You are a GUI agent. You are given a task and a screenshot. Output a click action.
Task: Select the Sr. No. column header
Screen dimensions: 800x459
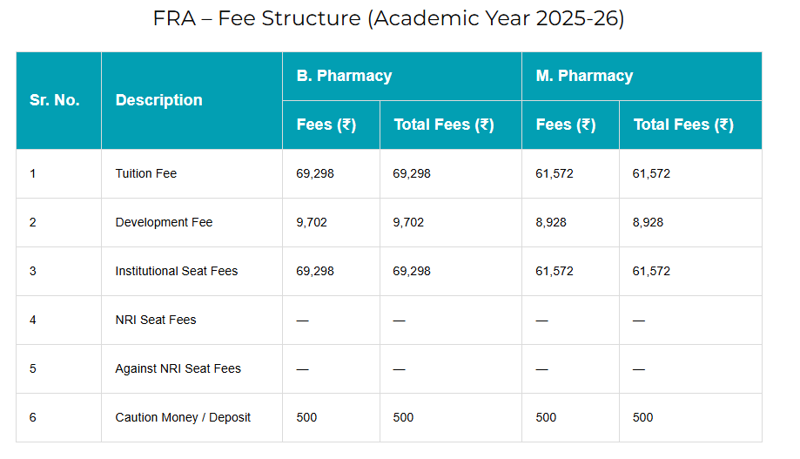[x=55, y=100]
